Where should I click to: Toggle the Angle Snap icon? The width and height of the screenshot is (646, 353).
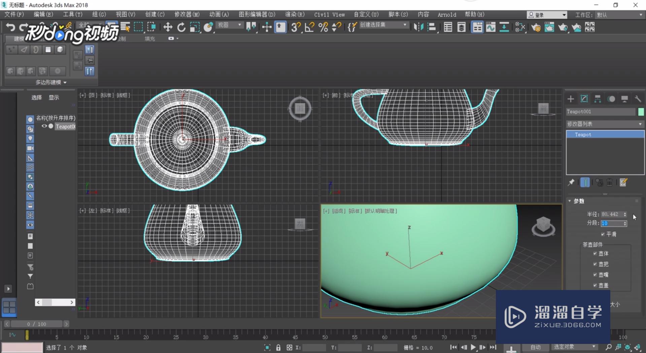click(309, 27)
